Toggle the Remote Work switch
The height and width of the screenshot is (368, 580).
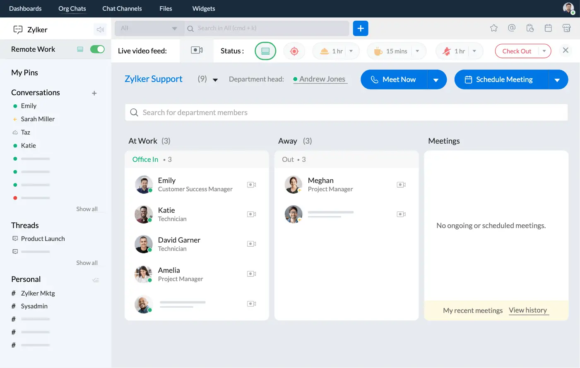(x=97, y=49)
